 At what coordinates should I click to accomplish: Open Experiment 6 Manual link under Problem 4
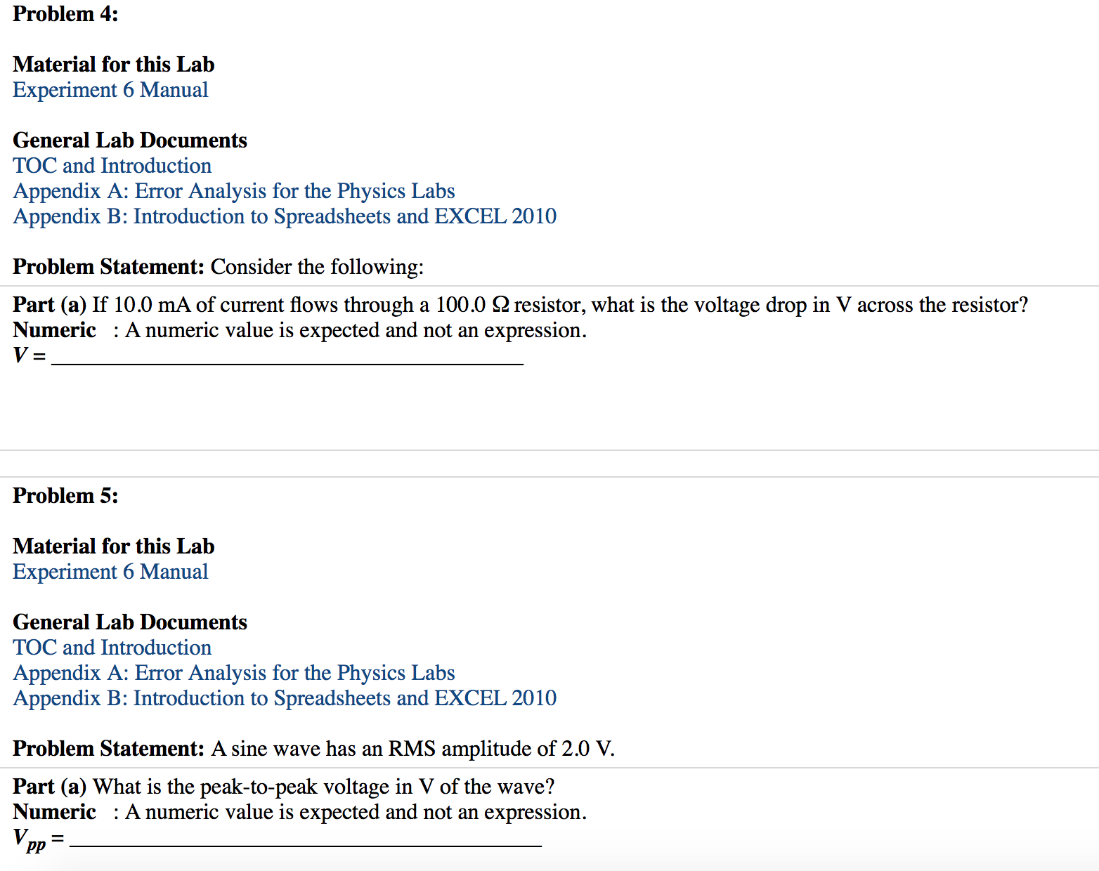(x=110, y=90)
